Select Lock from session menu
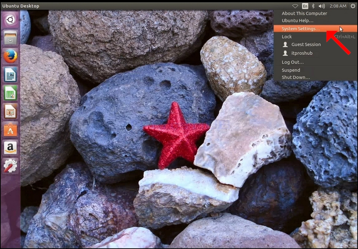Screen dimensions: 358x249 pos(316,37)
